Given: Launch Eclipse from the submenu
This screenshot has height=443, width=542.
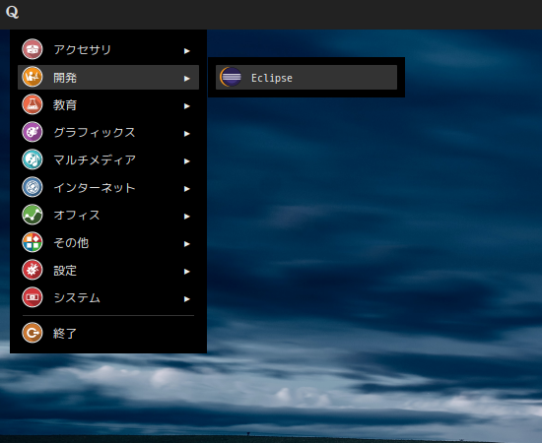Looking at the screenshot, I should [x=306, y=78].
